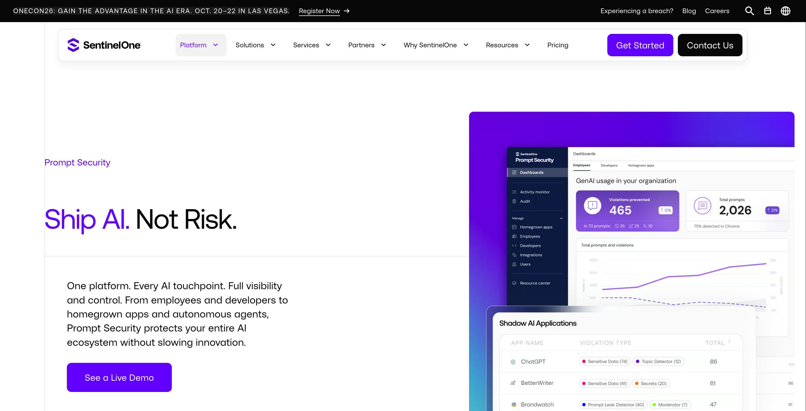The width and height of the screenshot is (806, 411).
Task: Expand the Platform dropdown menu
Action: [201, 45]
